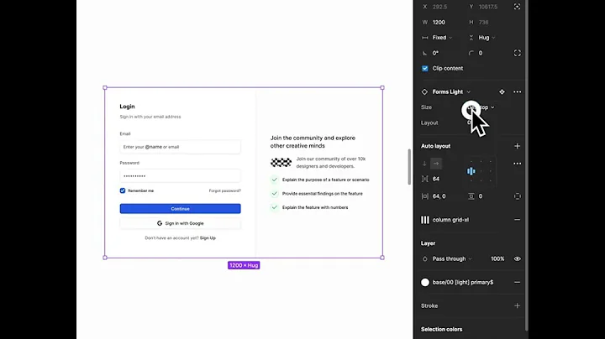Click the H height field showing 736
Image resolution: width=605 pixels, height=339 pixels.
tap(483, 22)
